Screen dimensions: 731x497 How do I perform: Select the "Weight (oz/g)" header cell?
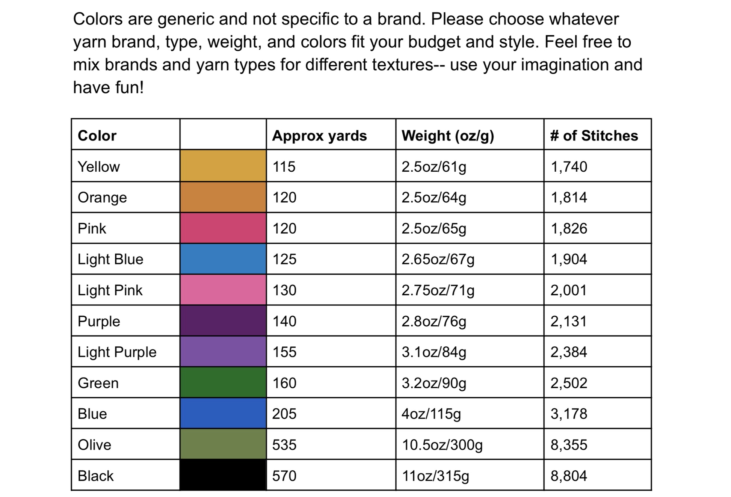[448, 135]
